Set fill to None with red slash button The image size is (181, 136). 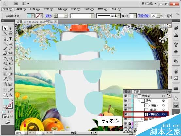pos(12,112)
